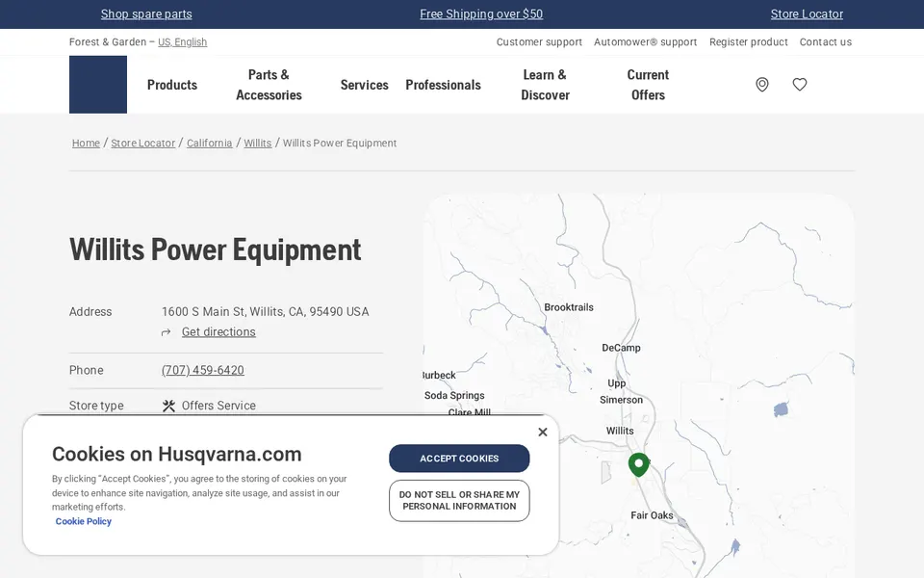Open the Store Locator top link

pyautogui.click(x=807, y=14)
